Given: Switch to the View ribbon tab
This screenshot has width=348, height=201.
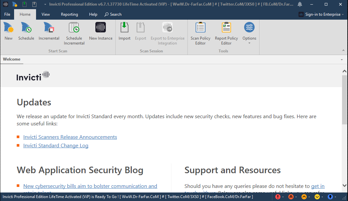Looking at the screenshot, I should pyautogui.click(x=46, y=14).
